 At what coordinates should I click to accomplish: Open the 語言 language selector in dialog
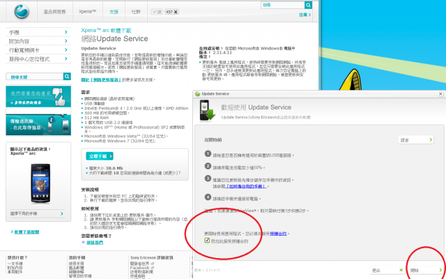click(x=416, y=139)
